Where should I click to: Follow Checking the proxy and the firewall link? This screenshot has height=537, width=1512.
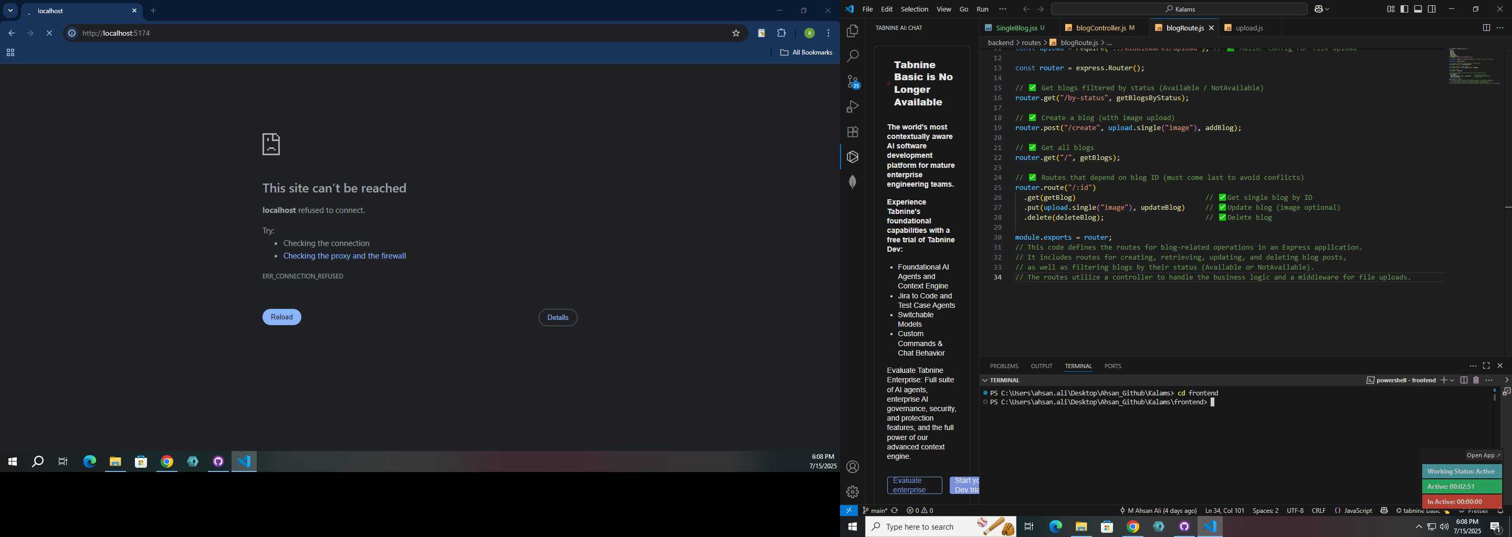pos(344,256)
